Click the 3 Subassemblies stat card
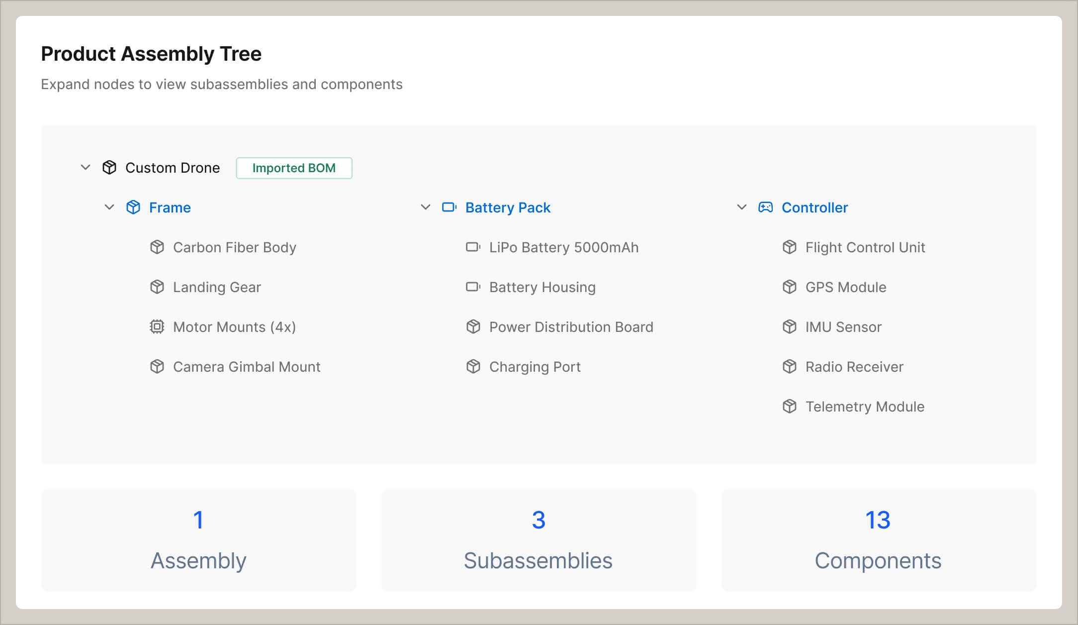Image resolution: width=1078 pixels, height=625 pixels. click(538, 540)
